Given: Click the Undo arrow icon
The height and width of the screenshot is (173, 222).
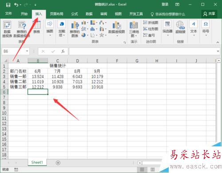Looking at the screenshot, I should click(16, 5).
